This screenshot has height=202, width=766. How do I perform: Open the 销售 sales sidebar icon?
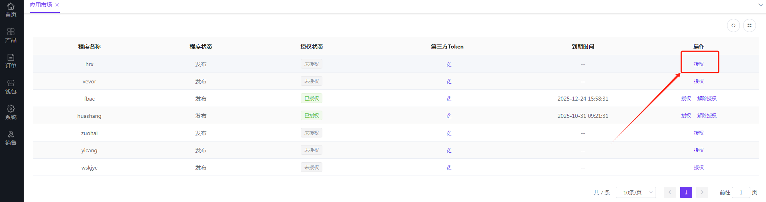[11, 138]
